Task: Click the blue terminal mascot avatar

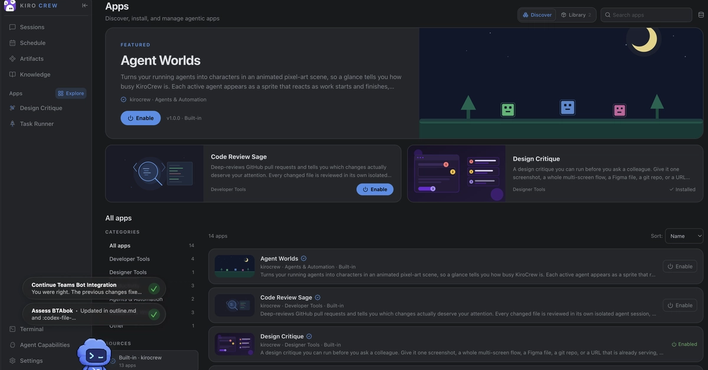Action: [95, 355]
